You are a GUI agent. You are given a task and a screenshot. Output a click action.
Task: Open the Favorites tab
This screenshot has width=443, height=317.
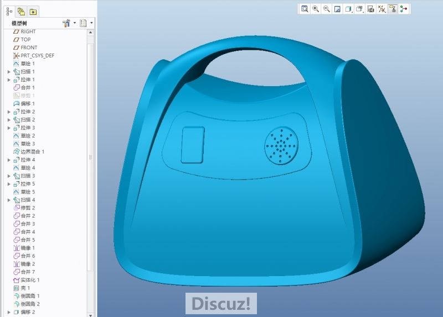point(33,11)
